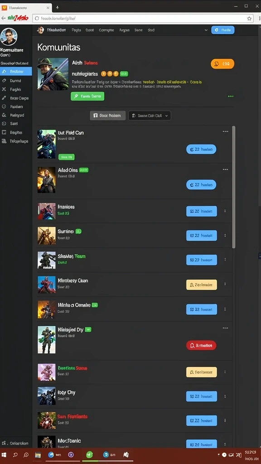This screenshot has height=464, width=261.
Task: Click the red button on the 'Kinajied Dry' row
Action: [201, 345]
